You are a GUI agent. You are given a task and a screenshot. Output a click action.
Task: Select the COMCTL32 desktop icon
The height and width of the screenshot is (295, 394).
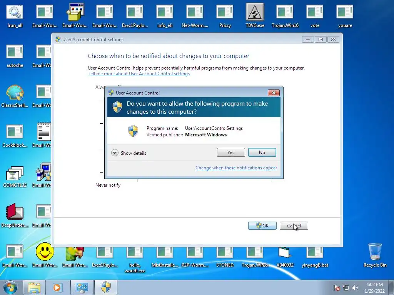pos(15,176)
